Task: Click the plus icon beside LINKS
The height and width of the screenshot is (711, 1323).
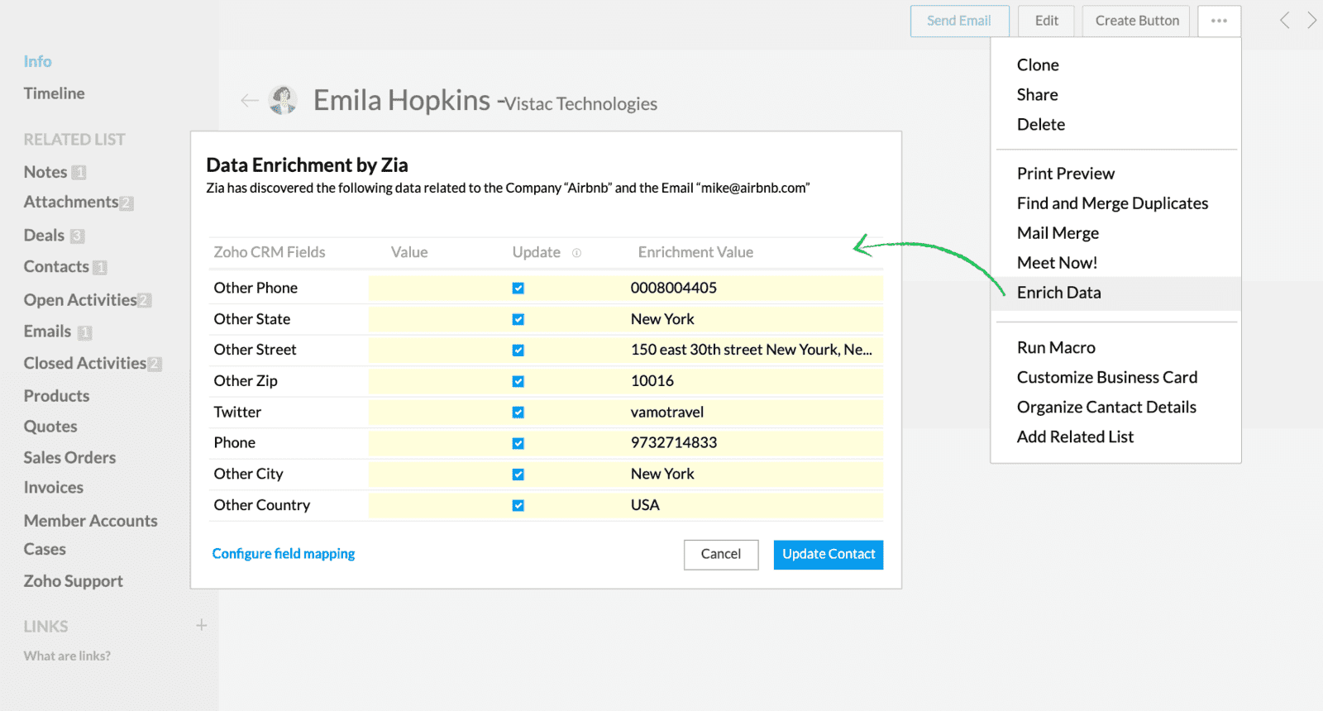Action: [x=201, y=625]
